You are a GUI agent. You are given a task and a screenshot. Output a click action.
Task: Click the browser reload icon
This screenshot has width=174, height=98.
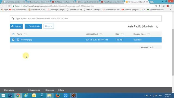[10, 6]
